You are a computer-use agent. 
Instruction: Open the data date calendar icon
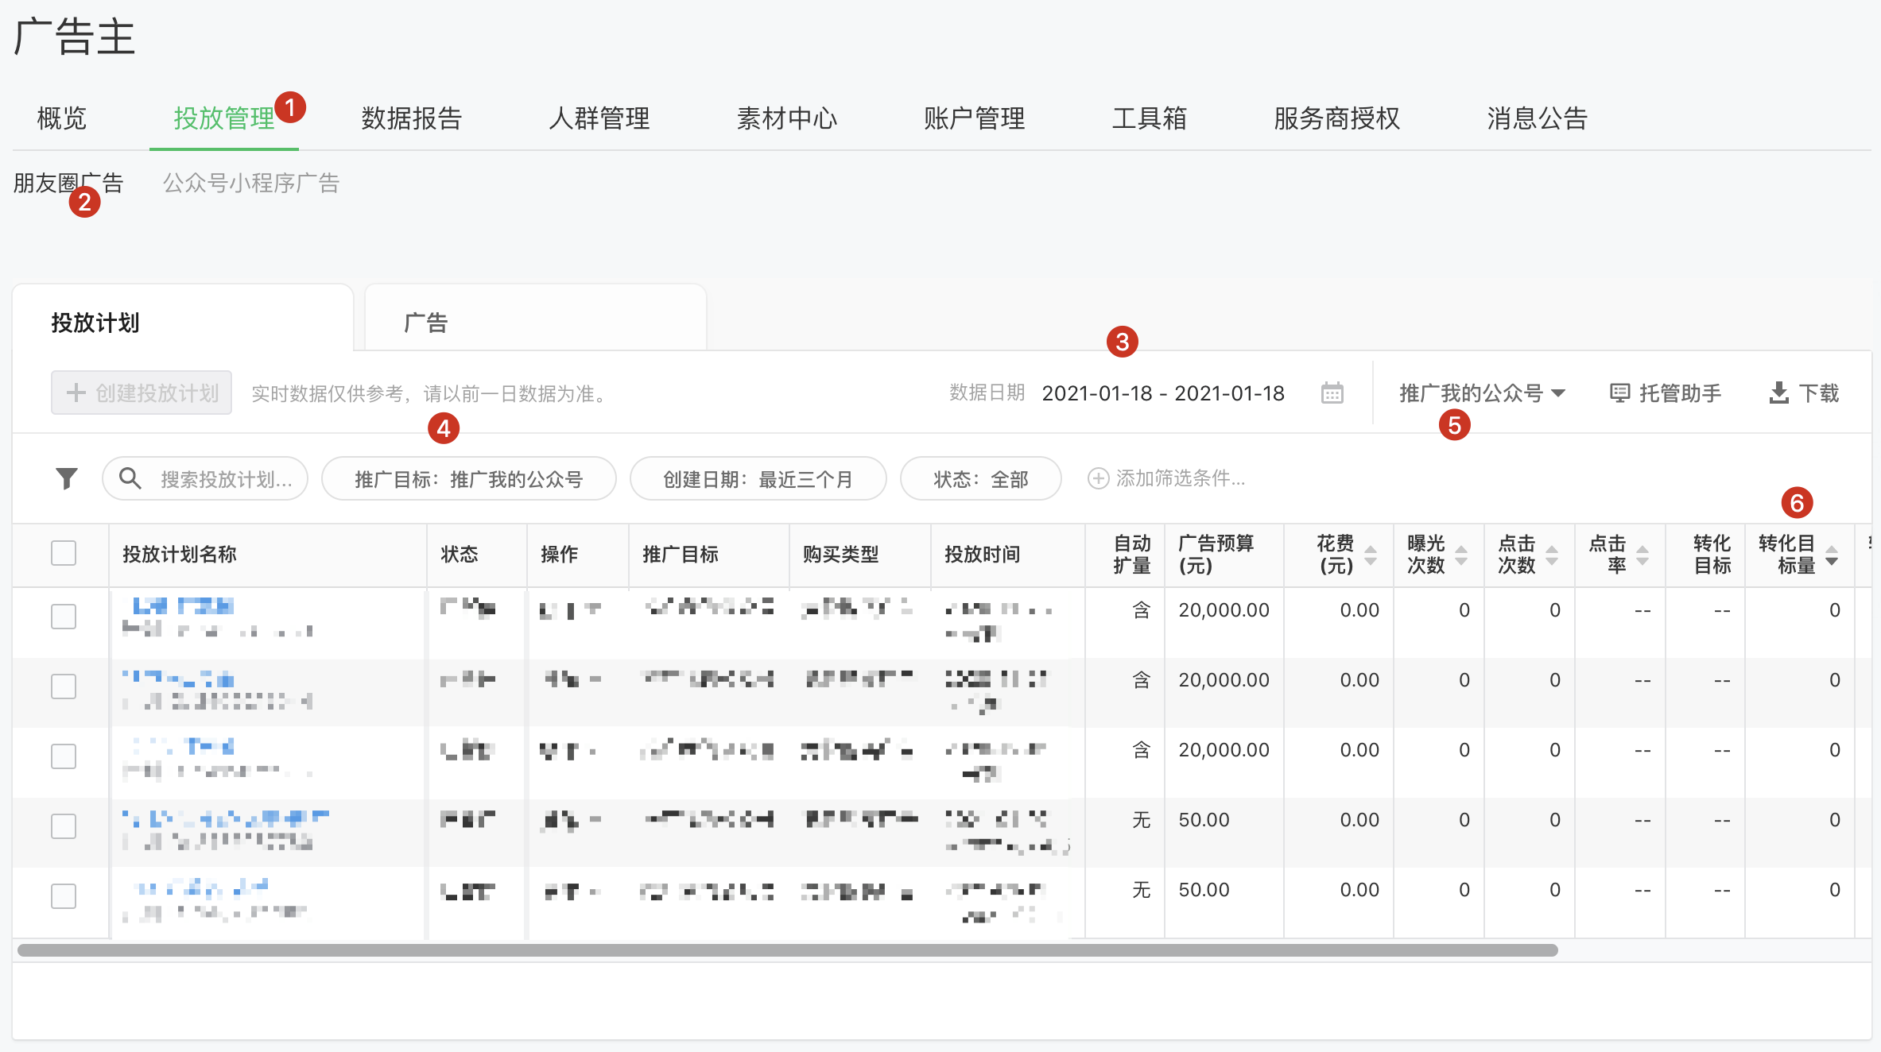pos(1332,393)
